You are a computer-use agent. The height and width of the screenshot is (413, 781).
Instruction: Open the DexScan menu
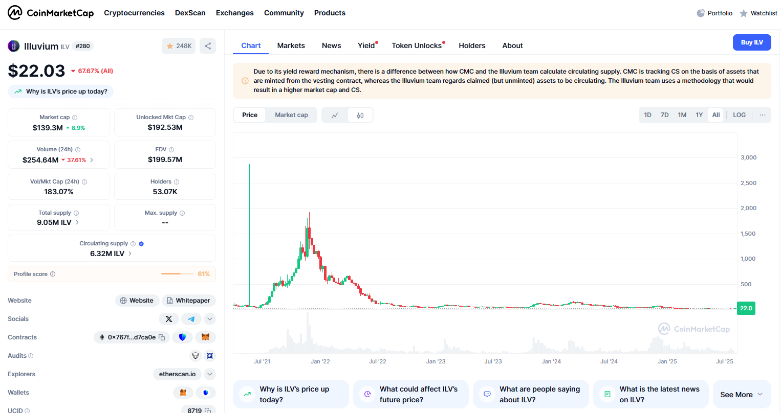pos(190,13)
